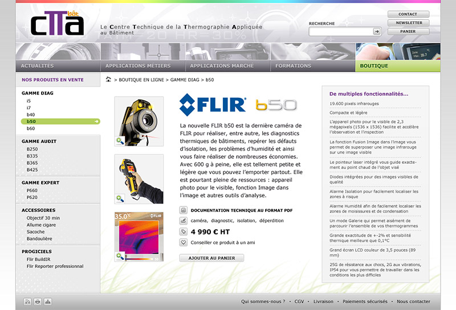
Task: Open Allume cigare accessory
Action: click(x=41, y=225)
